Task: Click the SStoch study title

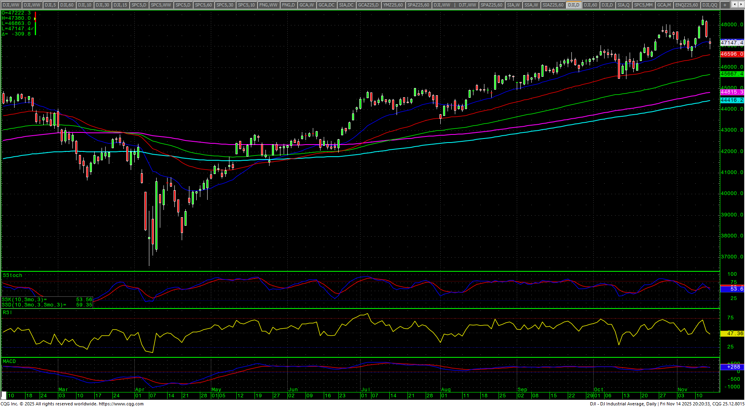Action: click(13, 275)
